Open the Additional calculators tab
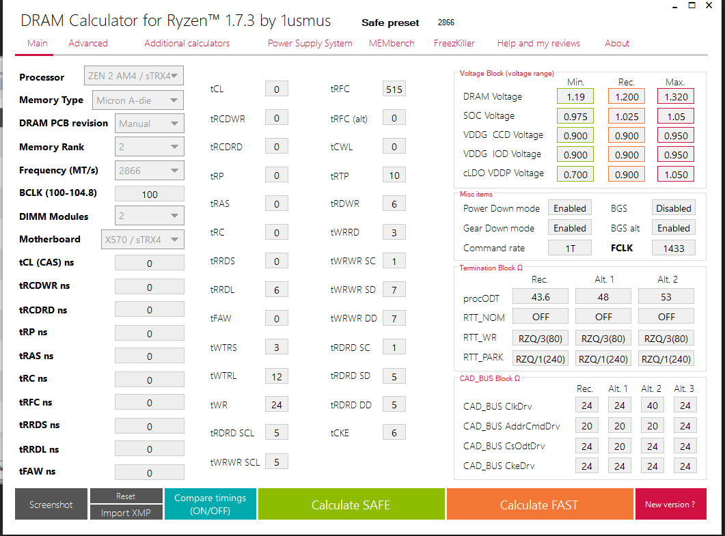 pyautogui.click(x=187, y=44)
